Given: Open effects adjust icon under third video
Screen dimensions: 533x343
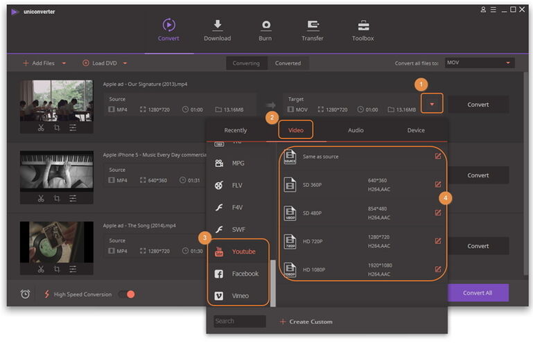Looking at the screenshot, I should point(73,269).
